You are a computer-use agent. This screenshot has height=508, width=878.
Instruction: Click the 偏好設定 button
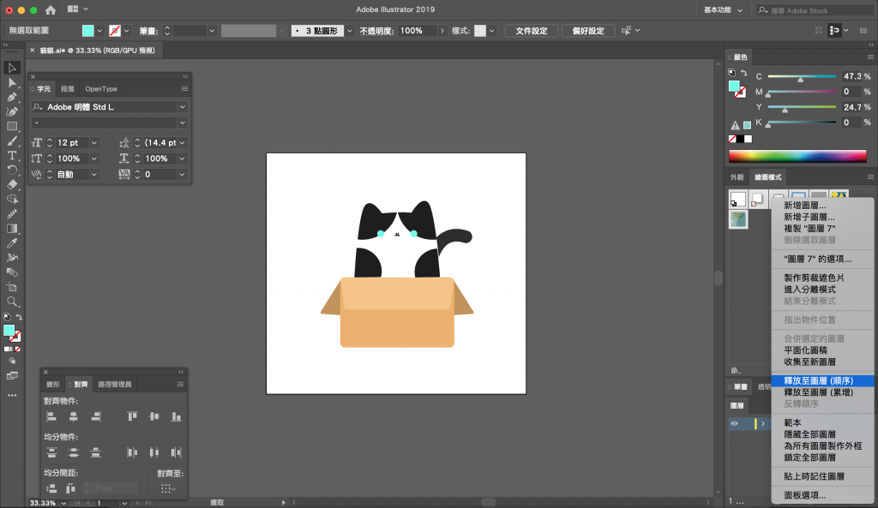(x=587, y=31)
